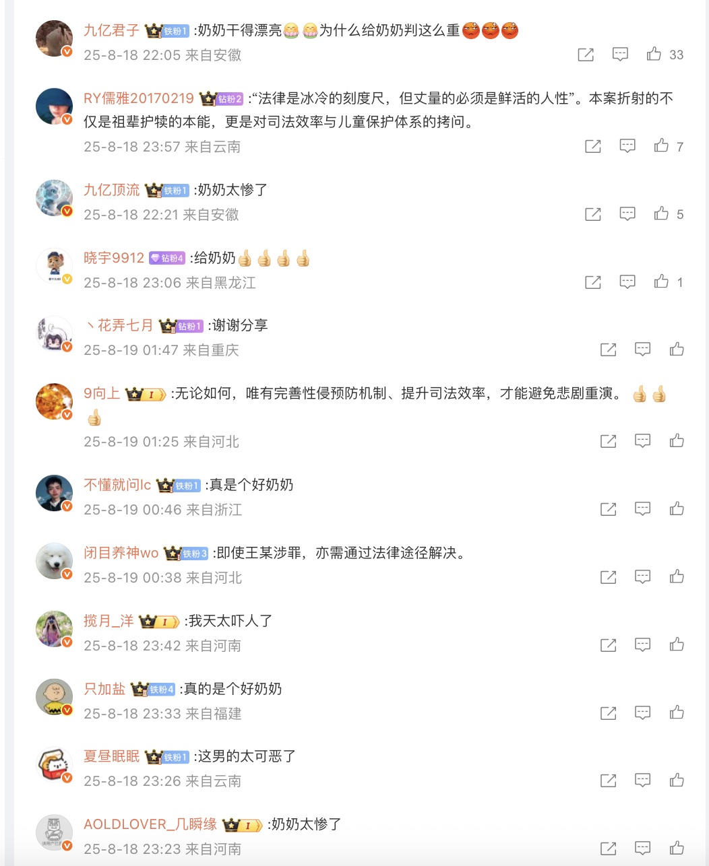This screenshot has height=866, width=709.
Task: Click the 钻粉4 badge next to 晓宇9912
Action: coord(167,259)
